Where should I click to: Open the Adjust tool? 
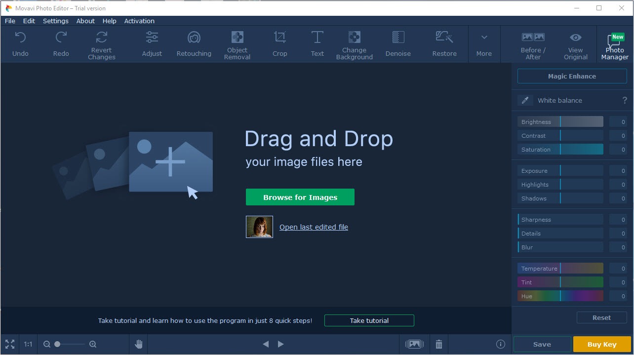(152, 44)
